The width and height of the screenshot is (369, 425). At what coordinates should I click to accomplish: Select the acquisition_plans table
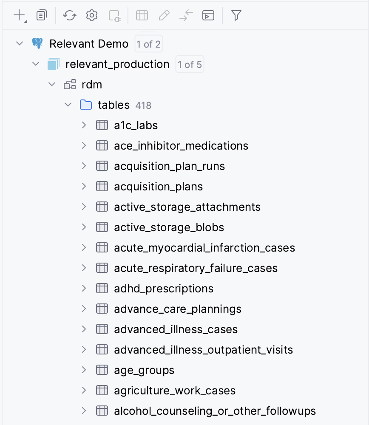[158, 186]
